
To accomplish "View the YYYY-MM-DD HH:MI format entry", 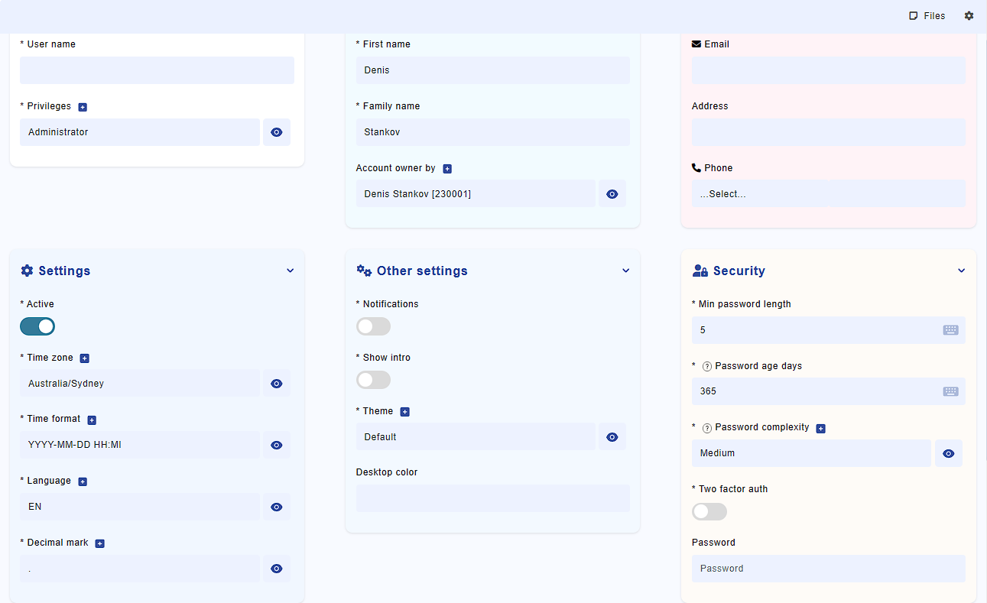I will tap(277, 446).
